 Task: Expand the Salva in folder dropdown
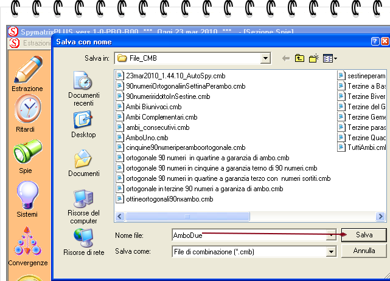tap(265, 58)
